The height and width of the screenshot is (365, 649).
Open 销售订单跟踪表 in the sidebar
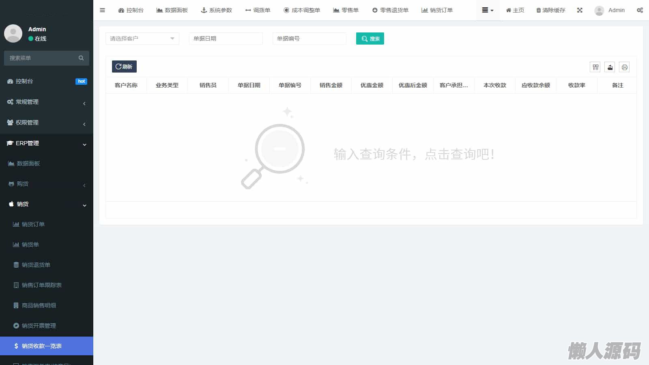(47, 285)
